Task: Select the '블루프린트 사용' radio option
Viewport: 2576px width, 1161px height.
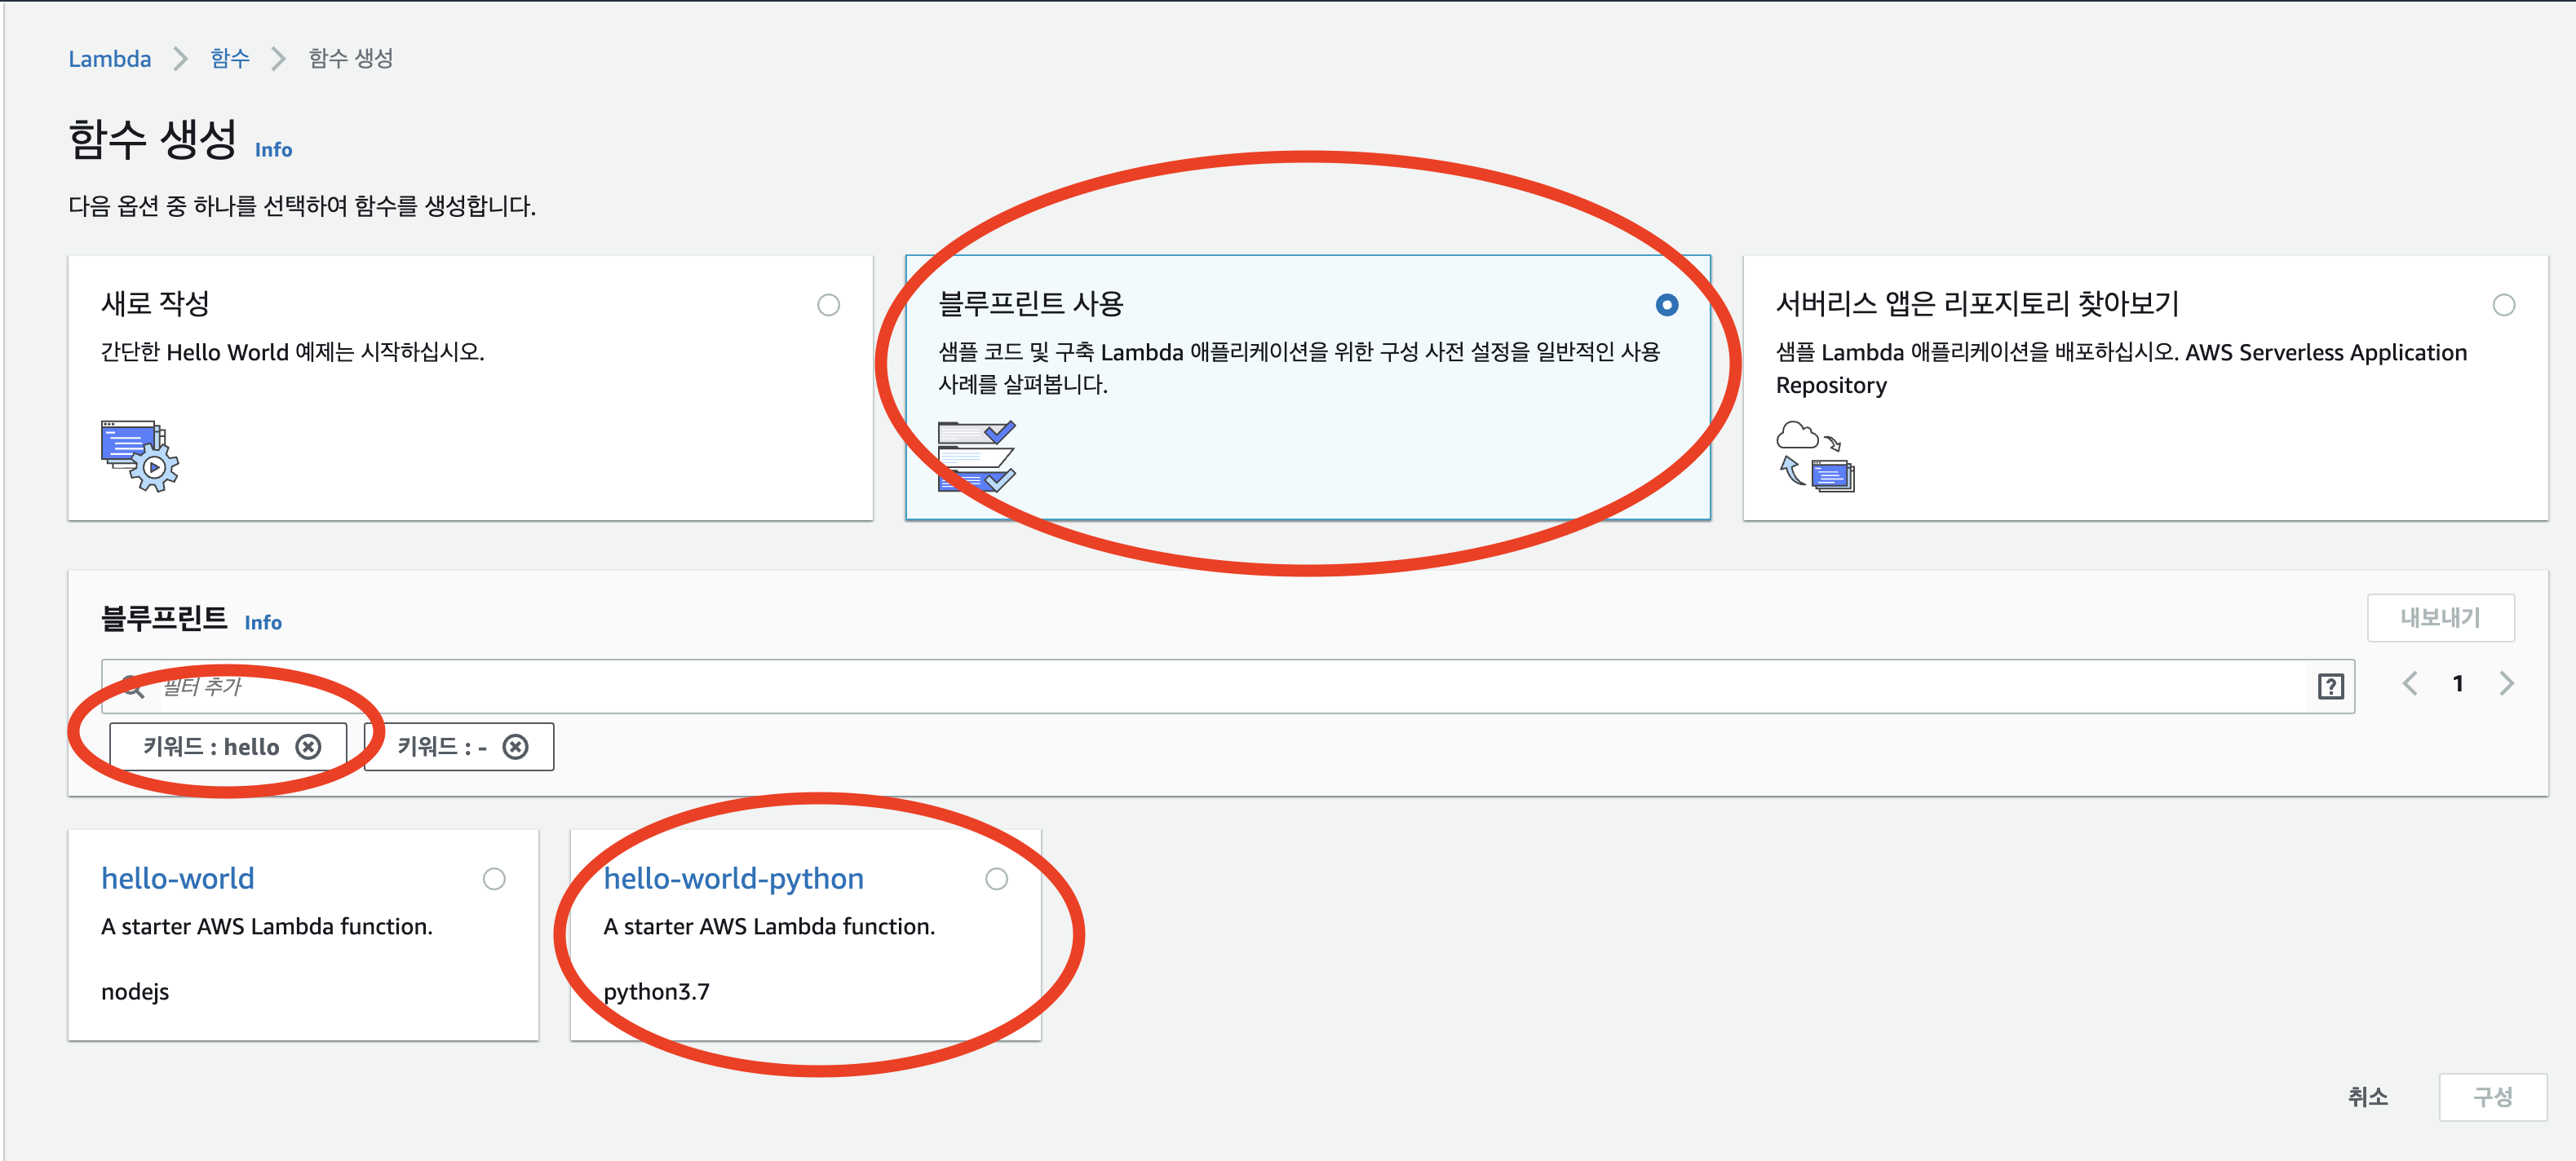Action: 1666,305
